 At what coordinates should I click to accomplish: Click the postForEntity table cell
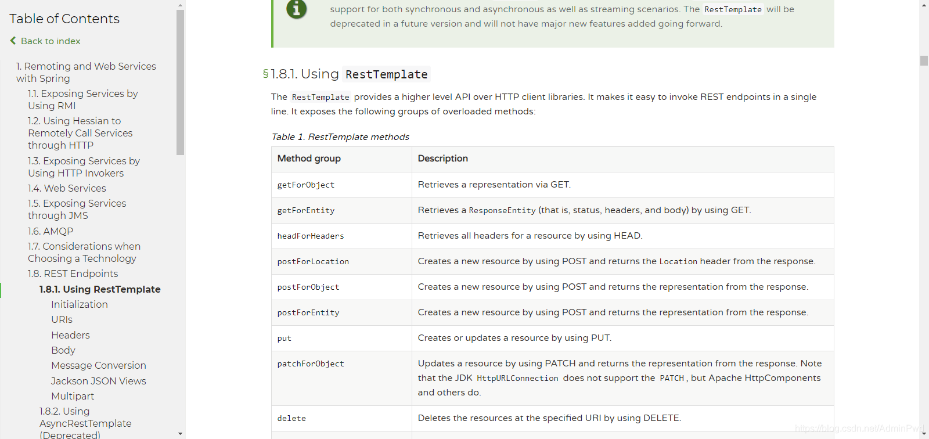[341, 312]
